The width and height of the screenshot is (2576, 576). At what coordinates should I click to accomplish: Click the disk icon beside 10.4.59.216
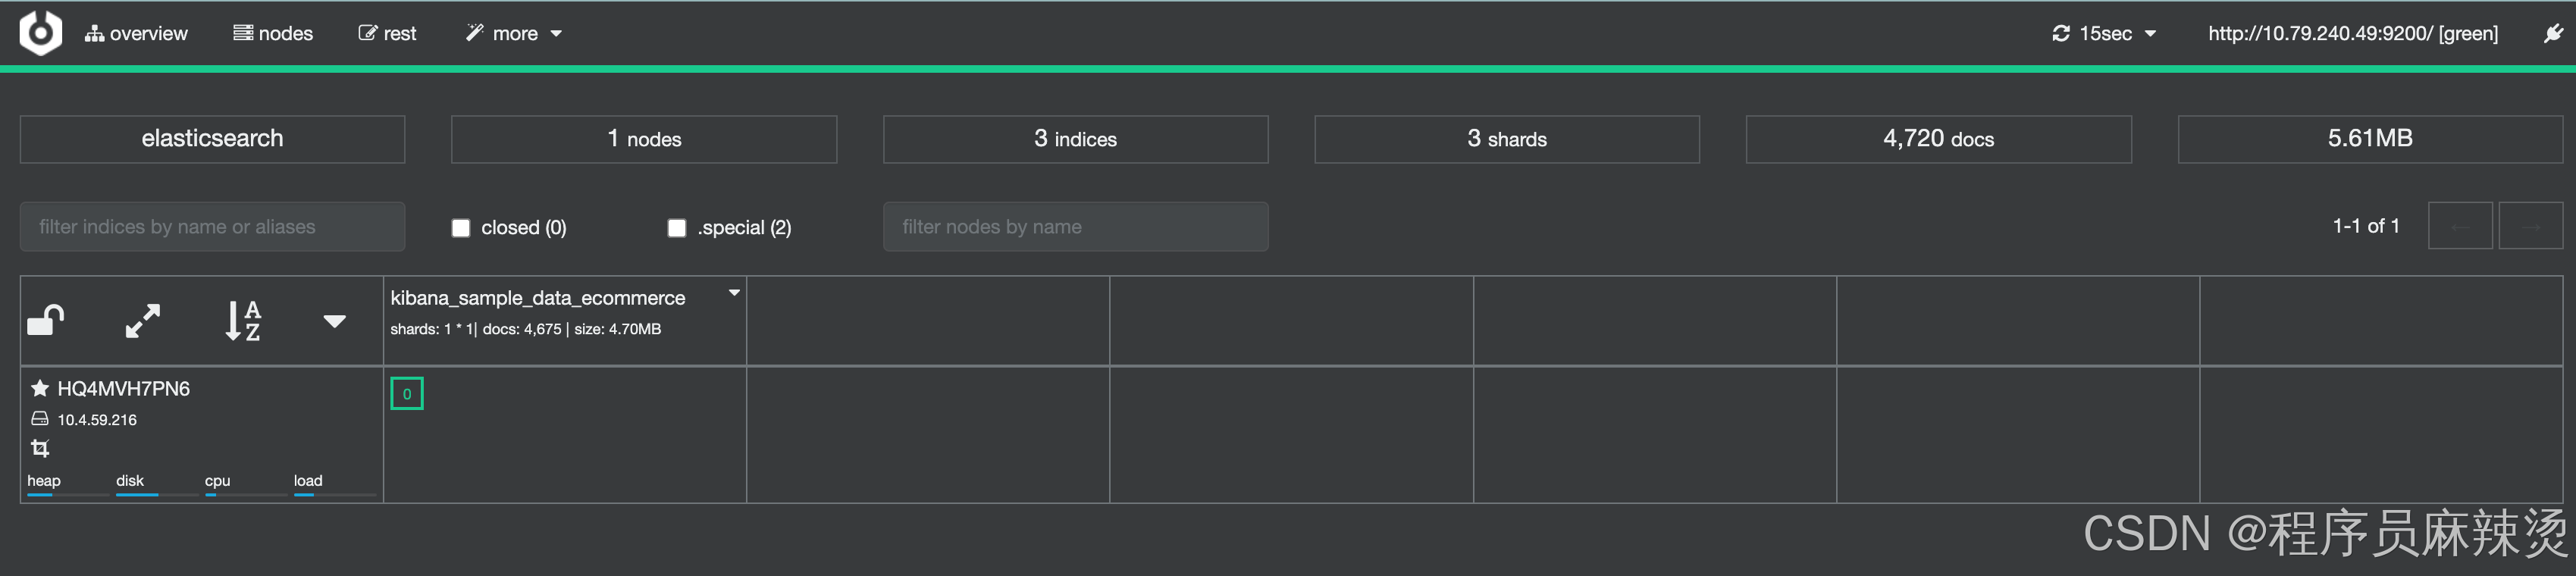click(x=40, y=419)
